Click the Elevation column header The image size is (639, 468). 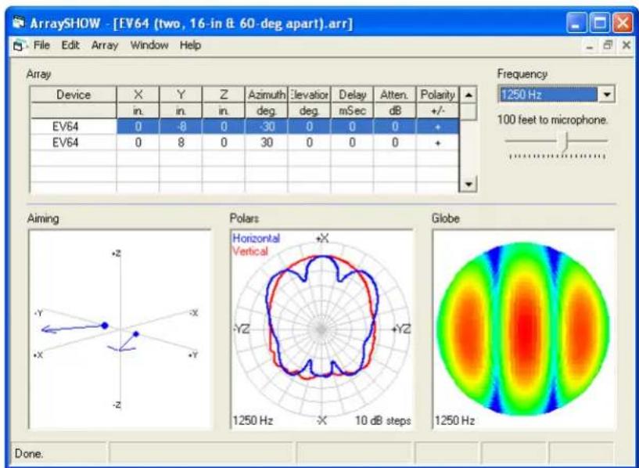point(309,95)
